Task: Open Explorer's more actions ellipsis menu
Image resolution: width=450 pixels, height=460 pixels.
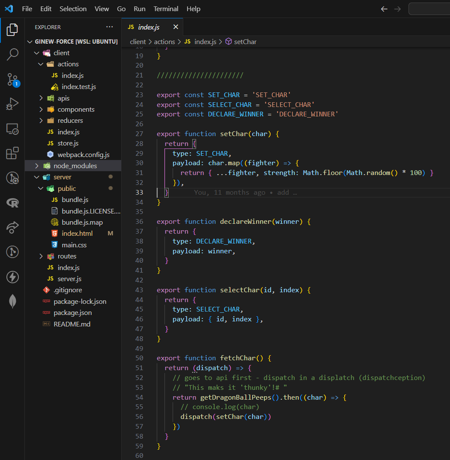Action: (x=110, y=27)
